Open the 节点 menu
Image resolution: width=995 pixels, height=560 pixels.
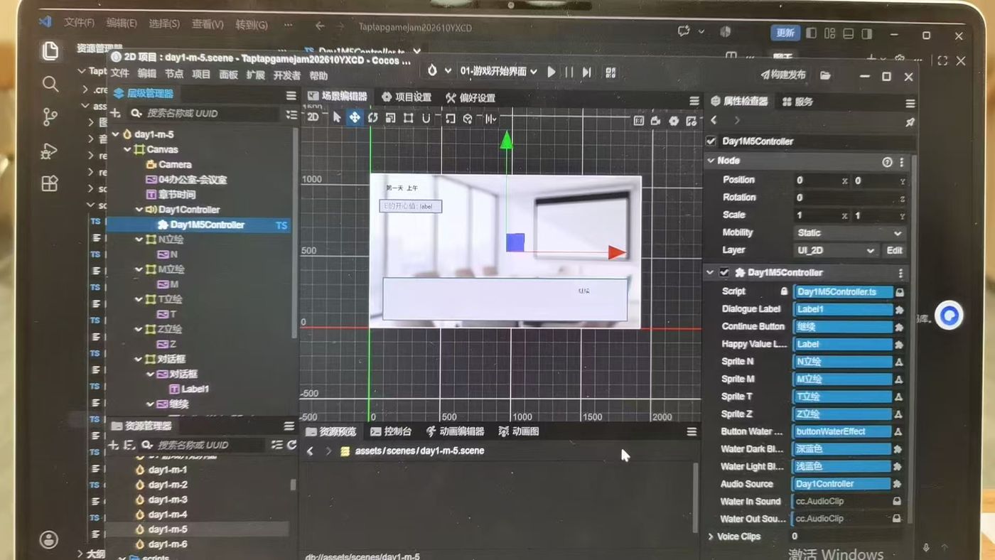pyautogui.click(x=174, y=75)
